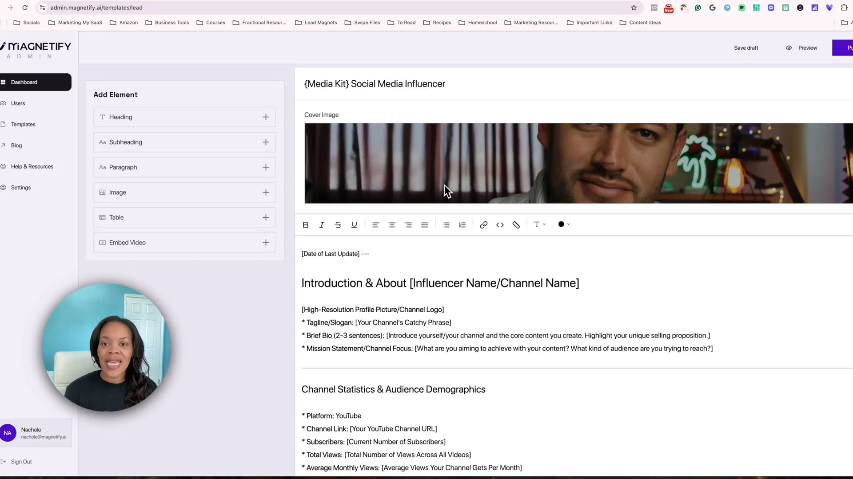Screen dimensions: 853x479
Task: Open the Content Ideas bookmark folder
Action: 640,23
